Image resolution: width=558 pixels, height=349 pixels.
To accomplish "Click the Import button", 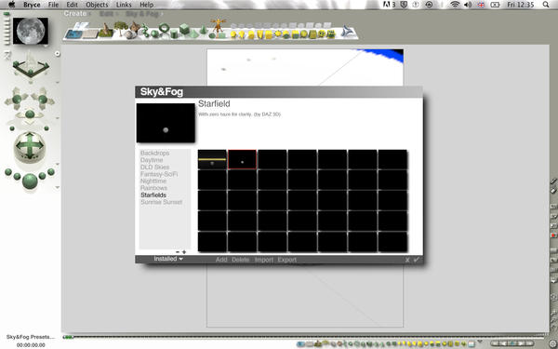I will click(264, 260).
